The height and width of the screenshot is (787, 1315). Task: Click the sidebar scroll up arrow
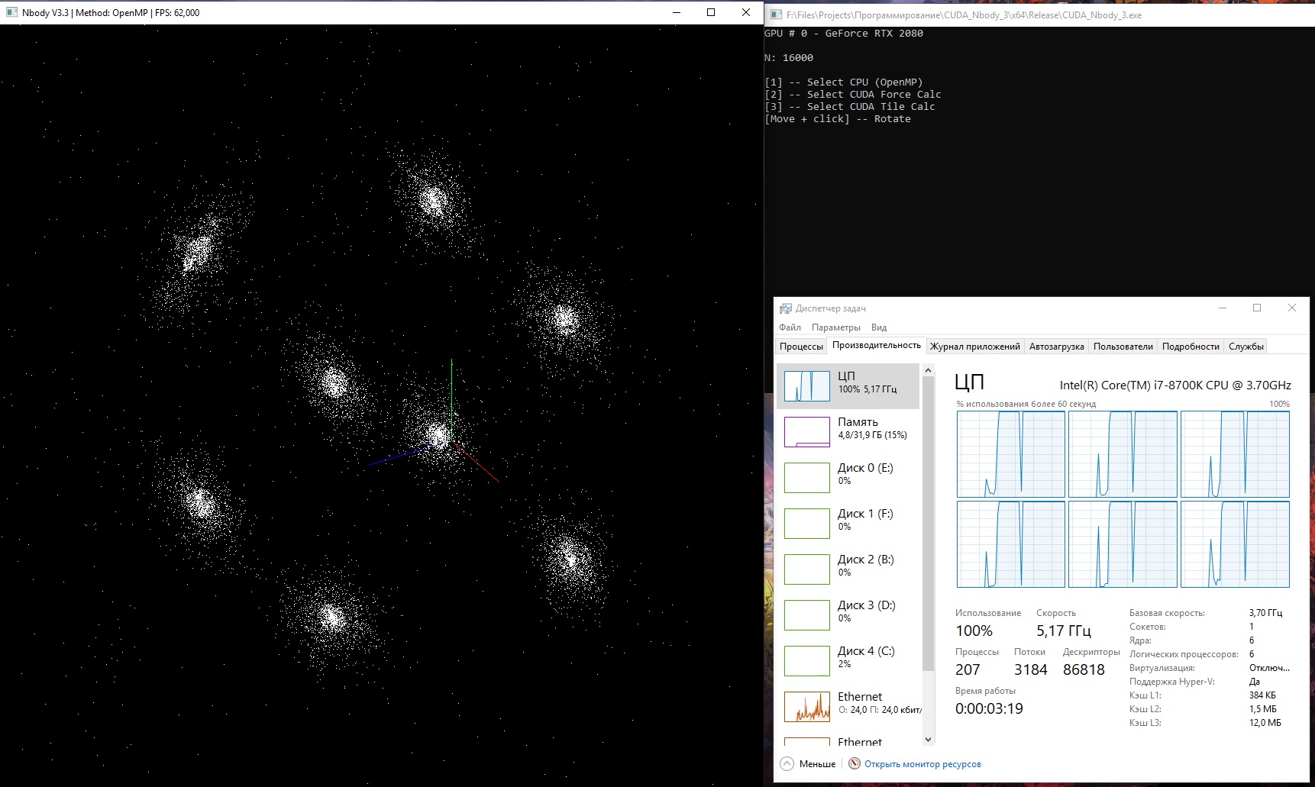tap(929, 370)
